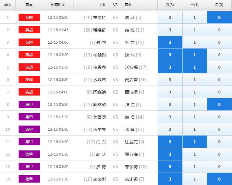Image resolution: width=232 pixels, height=185 pixels.
Task: Click away team 维拉
Action: pos(130,30)
